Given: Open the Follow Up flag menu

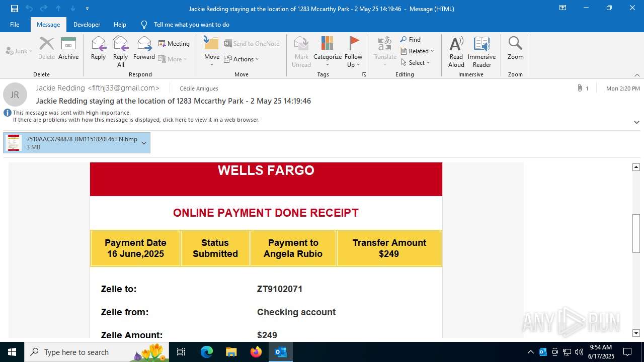Looking at the screenshot, I should click(x=354, y=52).
